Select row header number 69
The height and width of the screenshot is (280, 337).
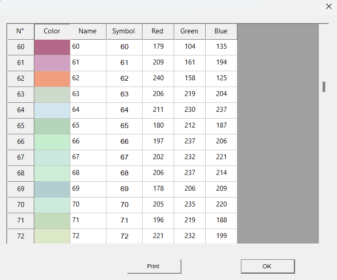21,189
